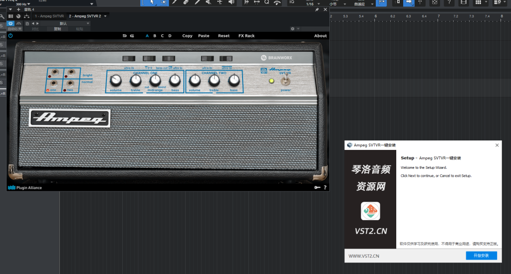Click the plugin redo arrow icon

coord(132,36)
